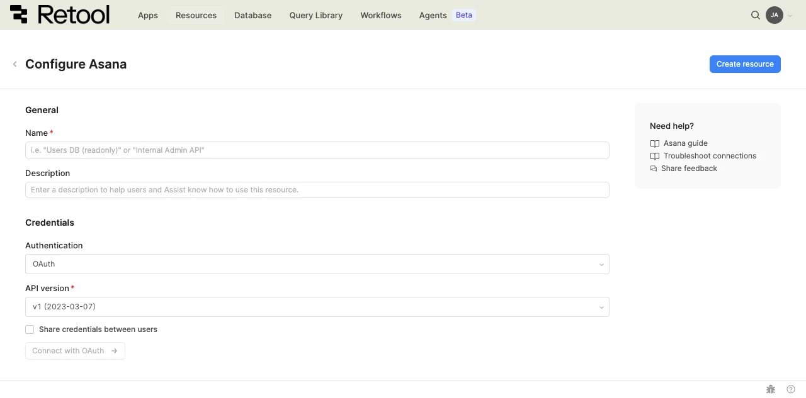
Task: Open the bug debug icon in footer
Action: 771,389
